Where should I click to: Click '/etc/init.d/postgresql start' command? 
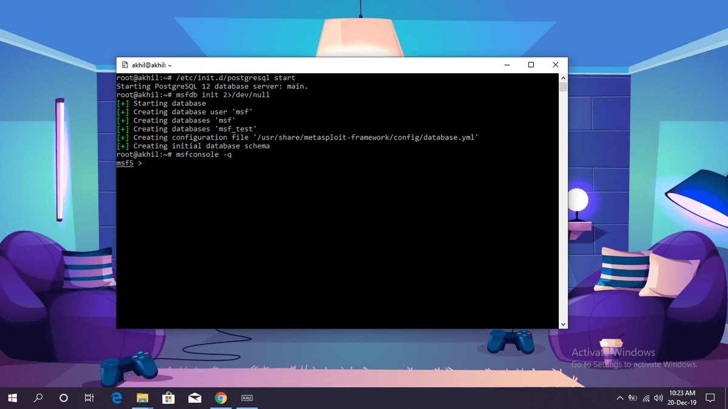(x=236, y=78)
